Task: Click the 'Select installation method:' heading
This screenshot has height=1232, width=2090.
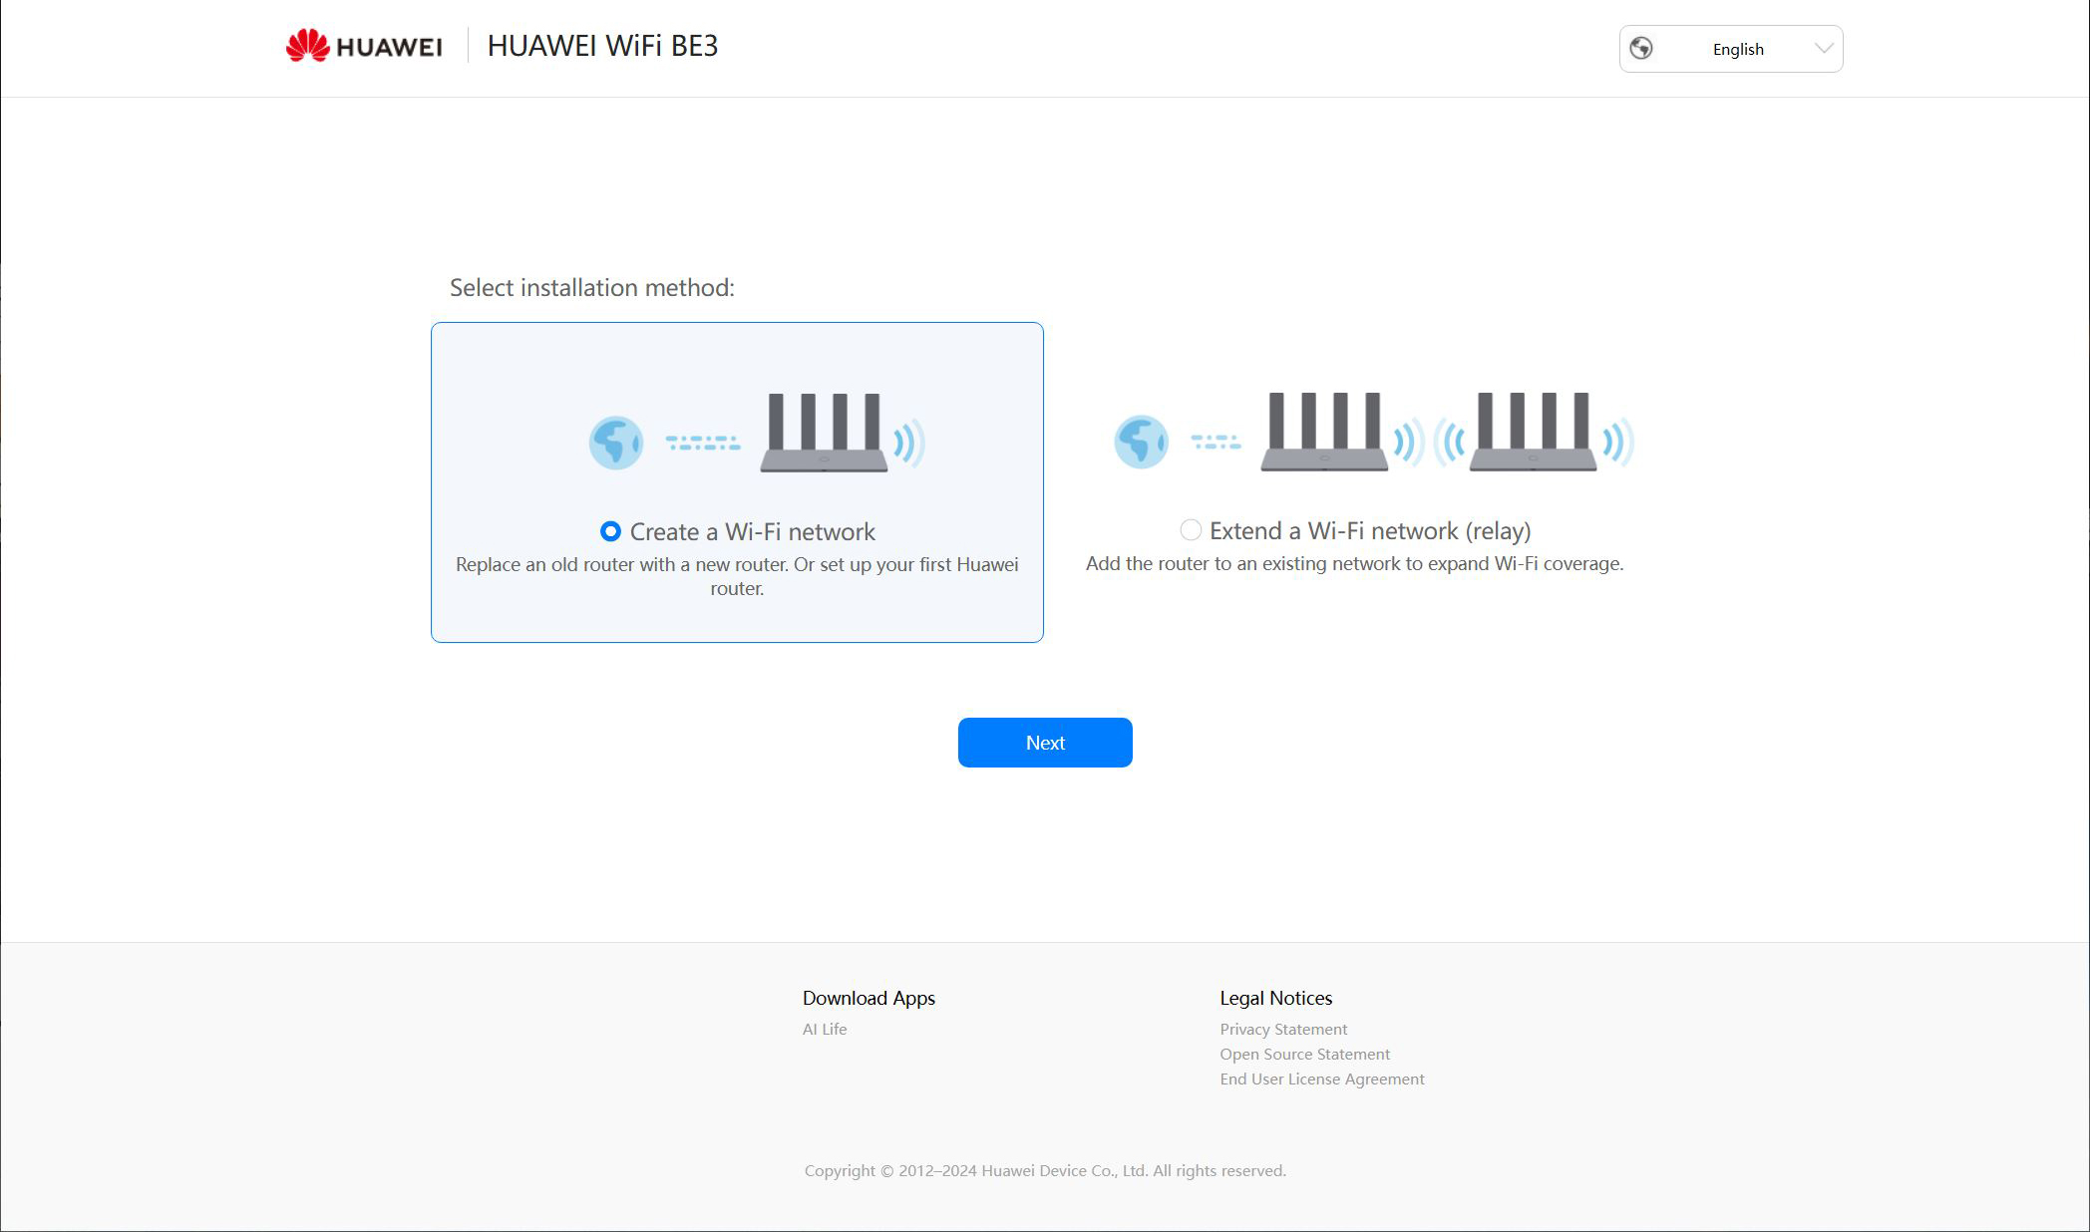Action: 592,287
